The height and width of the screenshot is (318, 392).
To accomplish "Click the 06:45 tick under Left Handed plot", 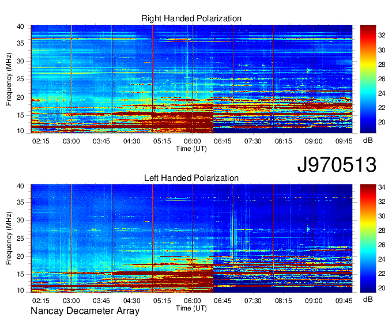I will click(x=223, y=301).
